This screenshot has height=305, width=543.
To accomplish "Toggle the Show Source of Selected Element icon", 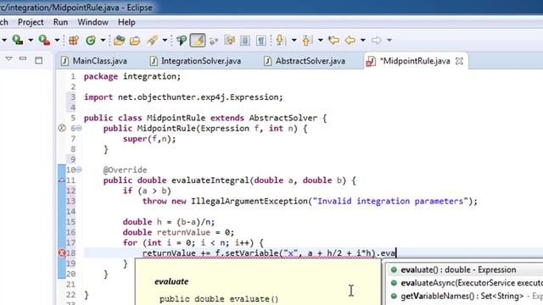I will (x=245, y=41).
